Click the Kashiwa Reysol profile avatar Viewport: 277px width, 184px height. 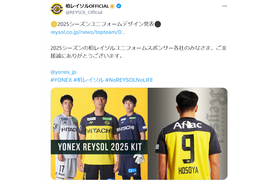[57, 9]
